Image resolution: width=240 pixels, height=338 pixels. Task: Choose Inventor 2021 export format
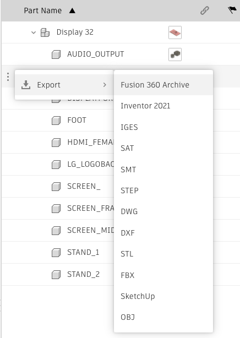point(163,106)
